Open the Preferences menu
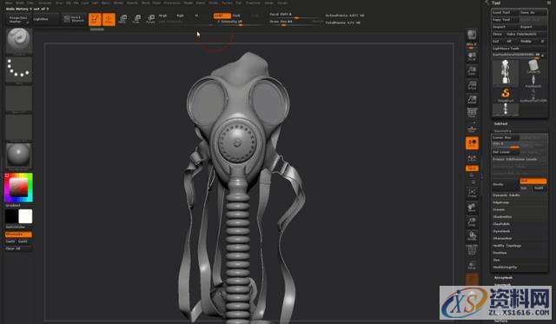 click(x=172, y=3)
